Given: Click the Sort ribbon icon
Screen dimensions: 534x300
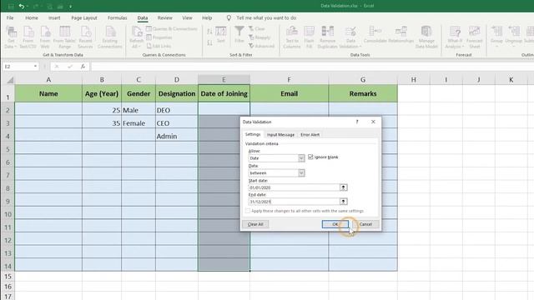Looking at the screenshot, I should coord(220,35).
